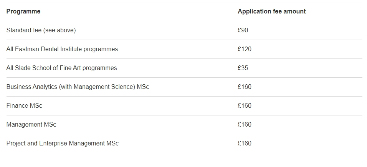
Task: Select the Management MSc programme name
Action: click(x=31, y=125)
